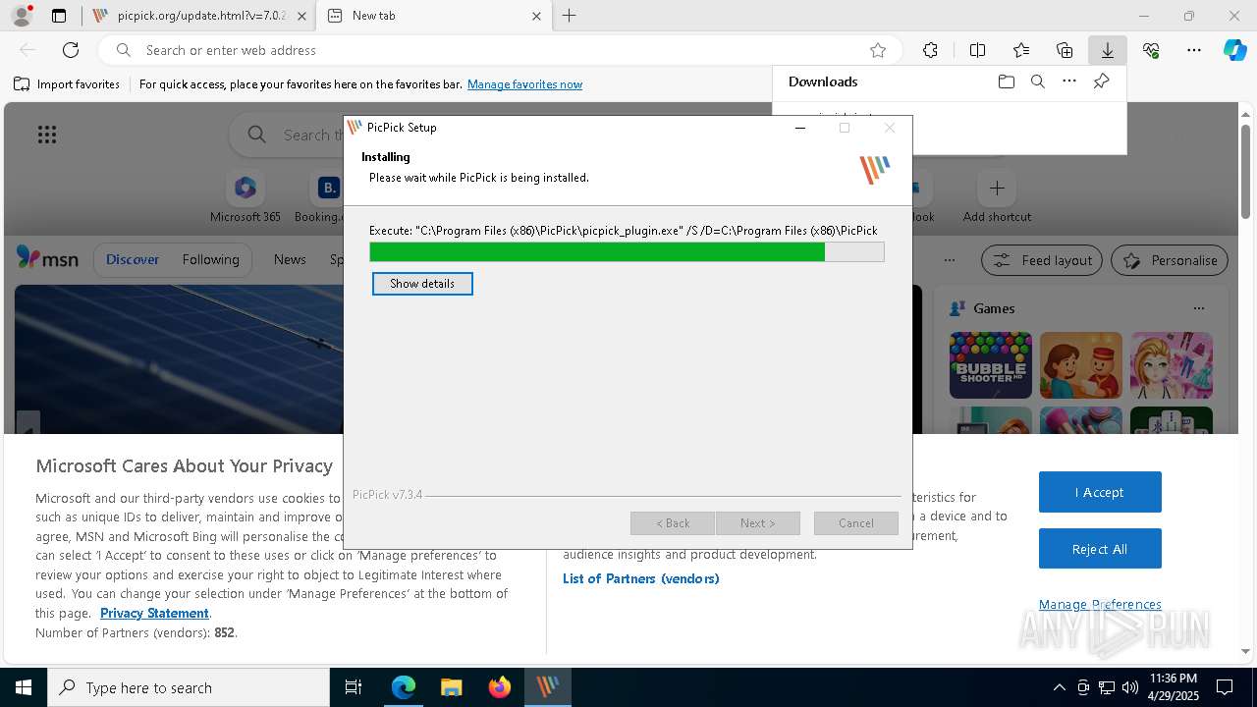Viewport: 1257px width, 707px height.
Task: Click the Personalise button
Action: pyautogui.click(x=1170, y=260)
